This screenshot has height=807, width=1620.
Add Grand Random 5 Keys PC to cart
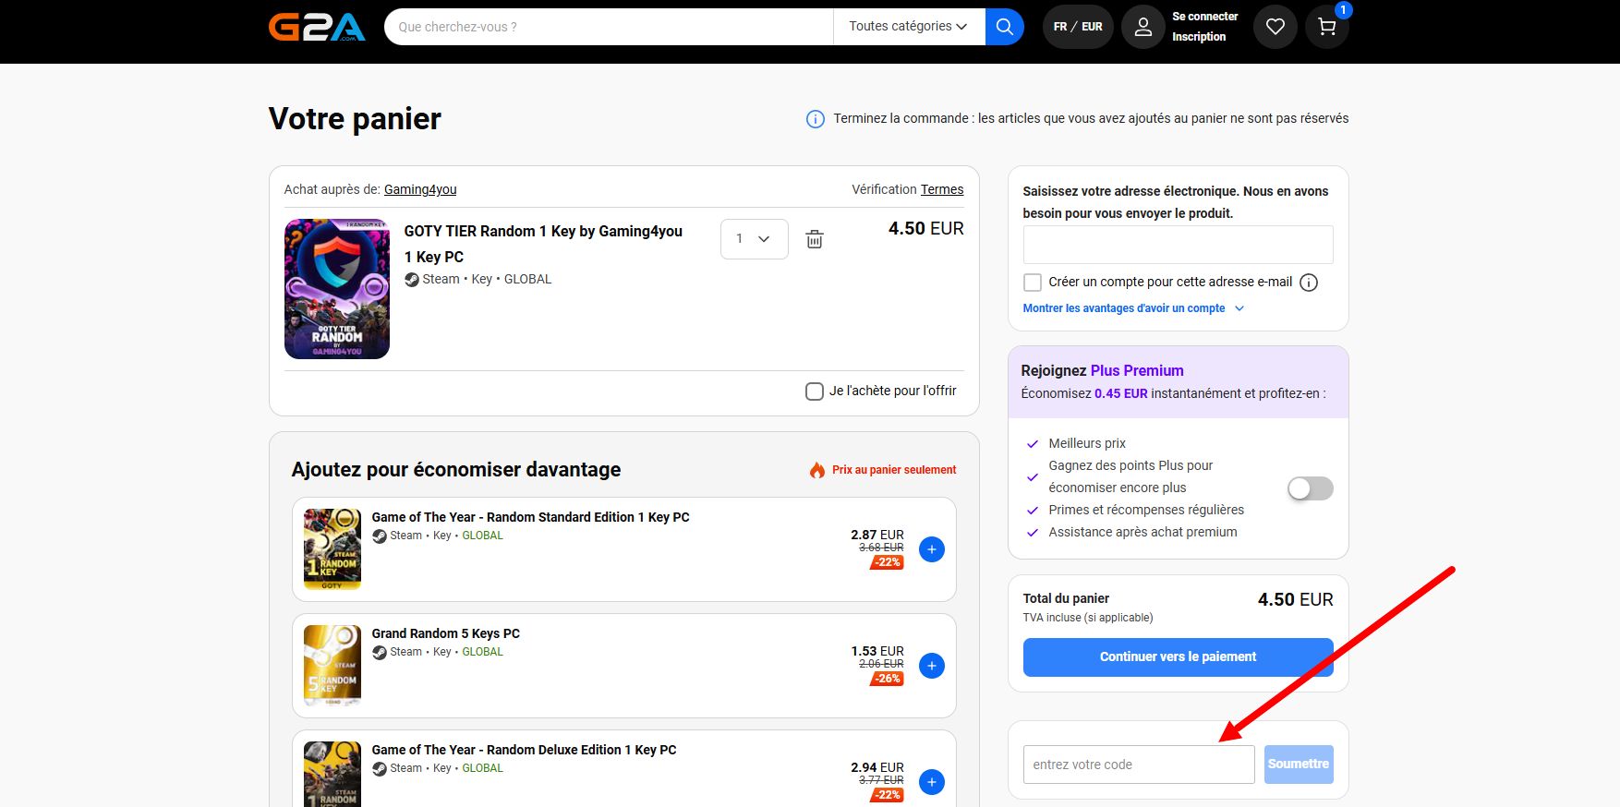[x=932, y=666]
